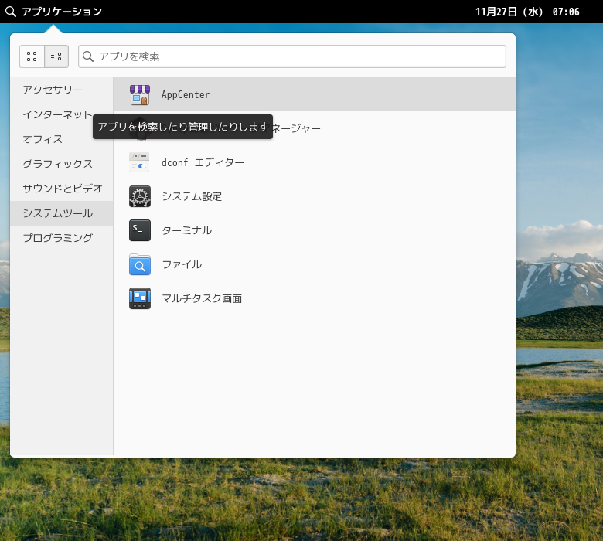The height and width of the screenshot is (541, 603).
Task: Select the インターネット category
Action: [57, 114]
